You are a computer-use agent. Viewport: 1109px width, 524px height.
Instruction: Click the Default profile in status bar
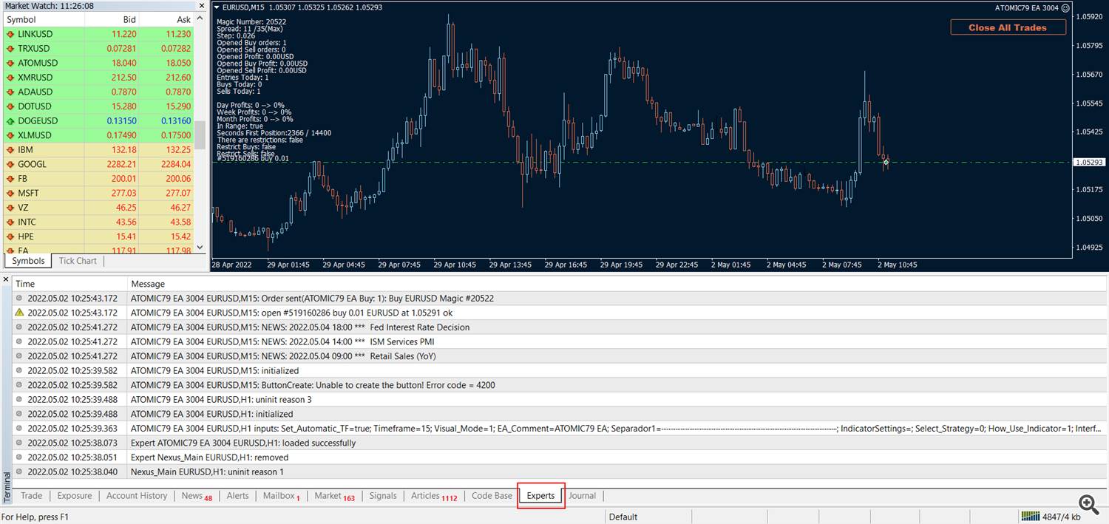coord(623,517)
